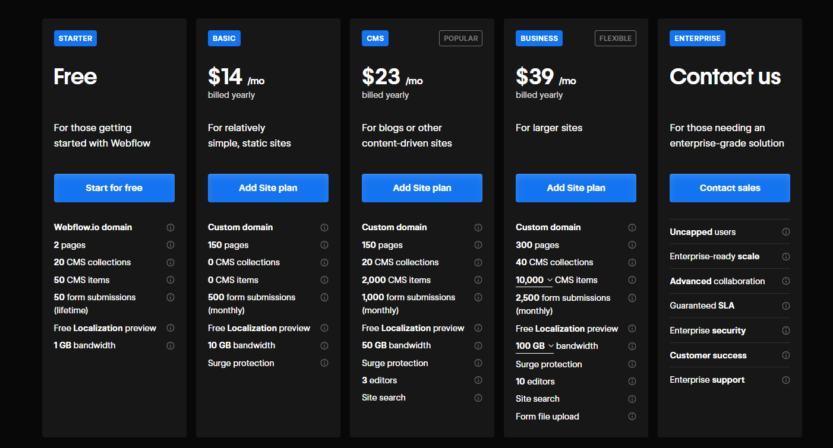Open the Webflow.io domain info tooltip
Viewport: 833px width, 448px height.
(171, 227)
